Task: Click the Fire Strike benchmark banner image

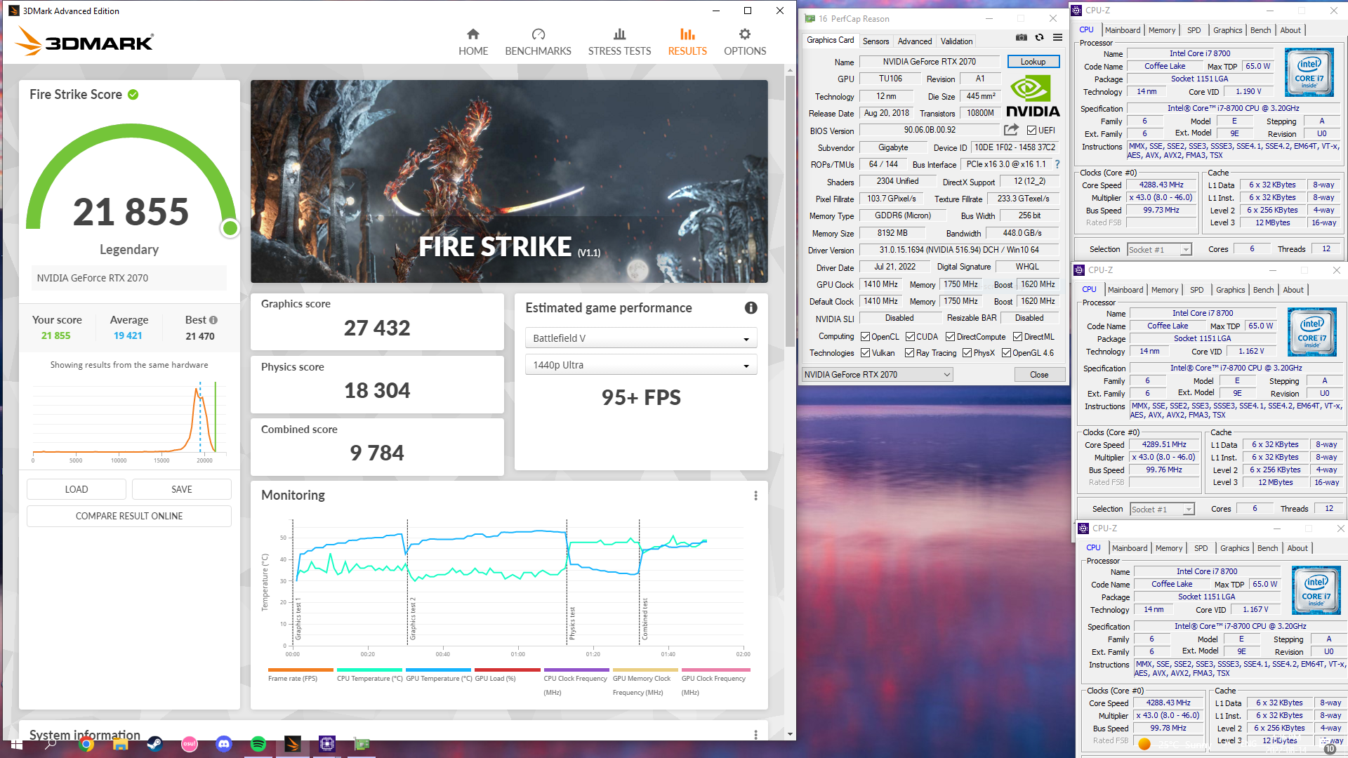Action: (509, 181)
